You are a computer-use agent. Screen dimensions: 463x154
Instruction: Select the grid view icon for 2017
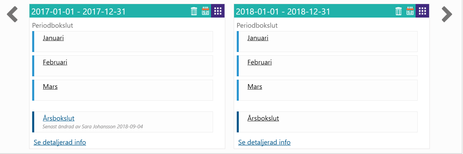pos(218,11)
